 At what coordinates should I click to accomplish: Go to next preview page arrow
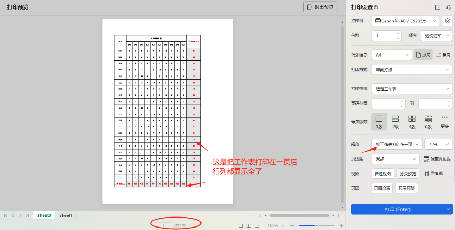(x=190, y=225)
